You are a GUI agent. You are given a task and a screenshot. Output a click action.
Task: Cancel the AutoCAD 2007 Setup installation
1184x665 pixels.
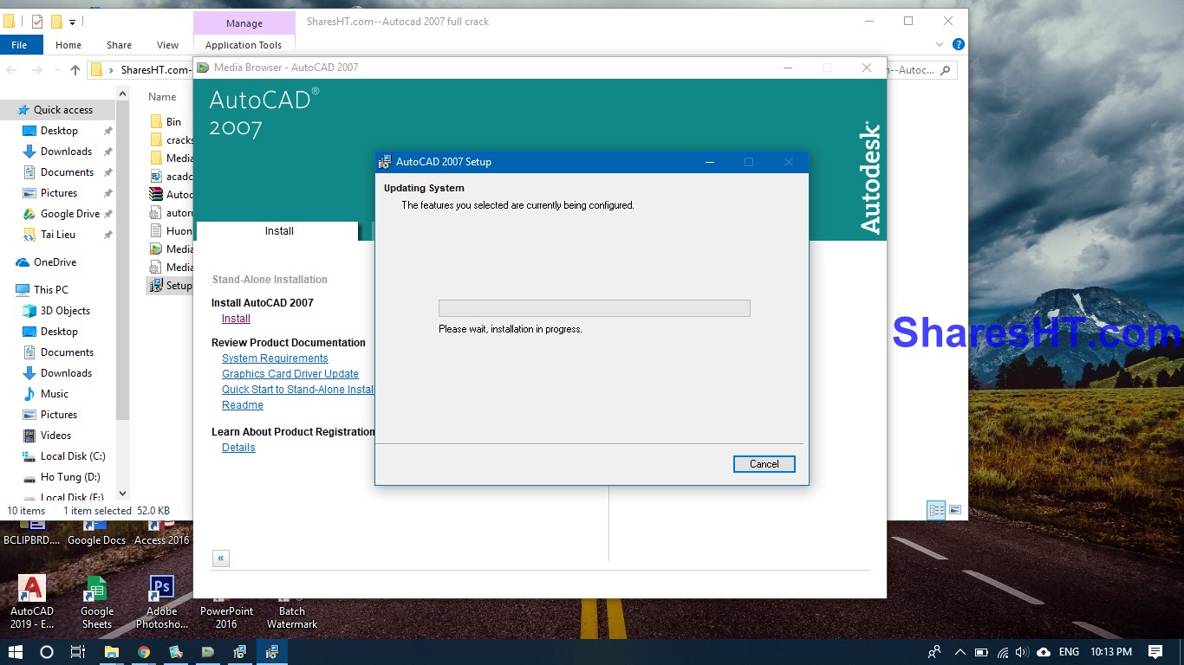[764, 464]
